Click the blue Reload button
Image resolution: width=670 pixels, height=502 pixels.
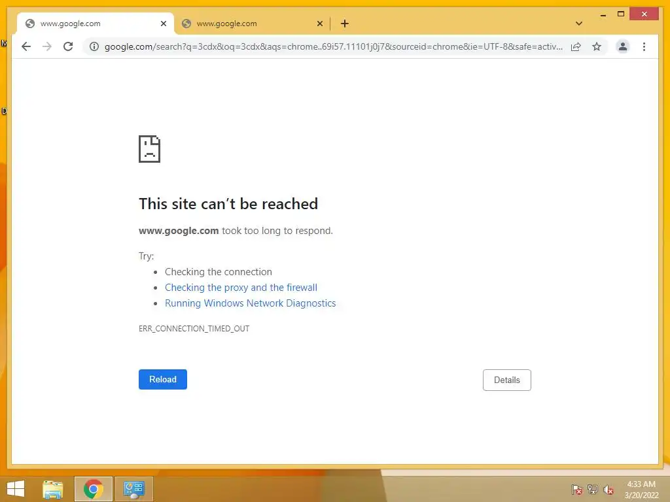click(x=163, y=380)
